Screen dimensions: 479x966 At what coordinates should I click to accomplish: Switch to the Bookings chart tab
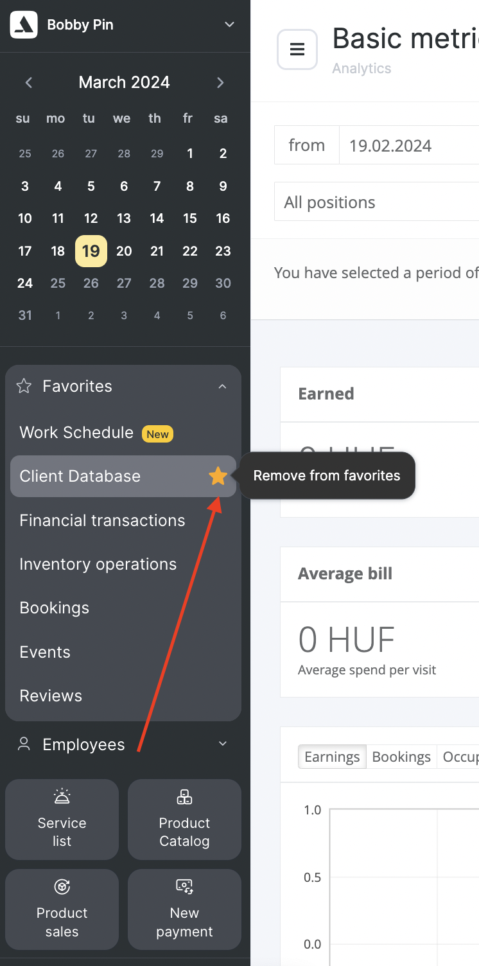401,757
